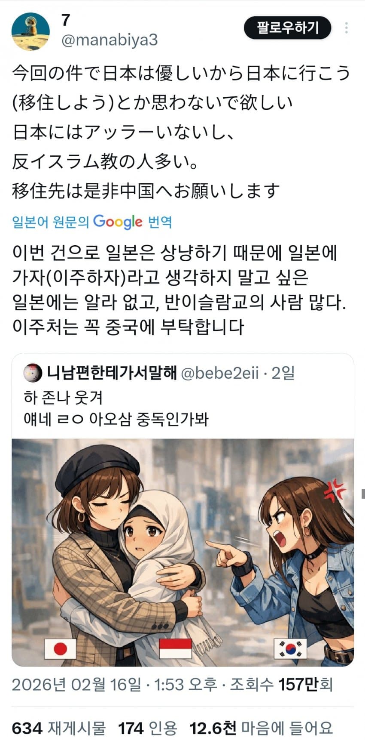
Task: Enlarge the quoted anime illustration image
Action: point(182,552)
